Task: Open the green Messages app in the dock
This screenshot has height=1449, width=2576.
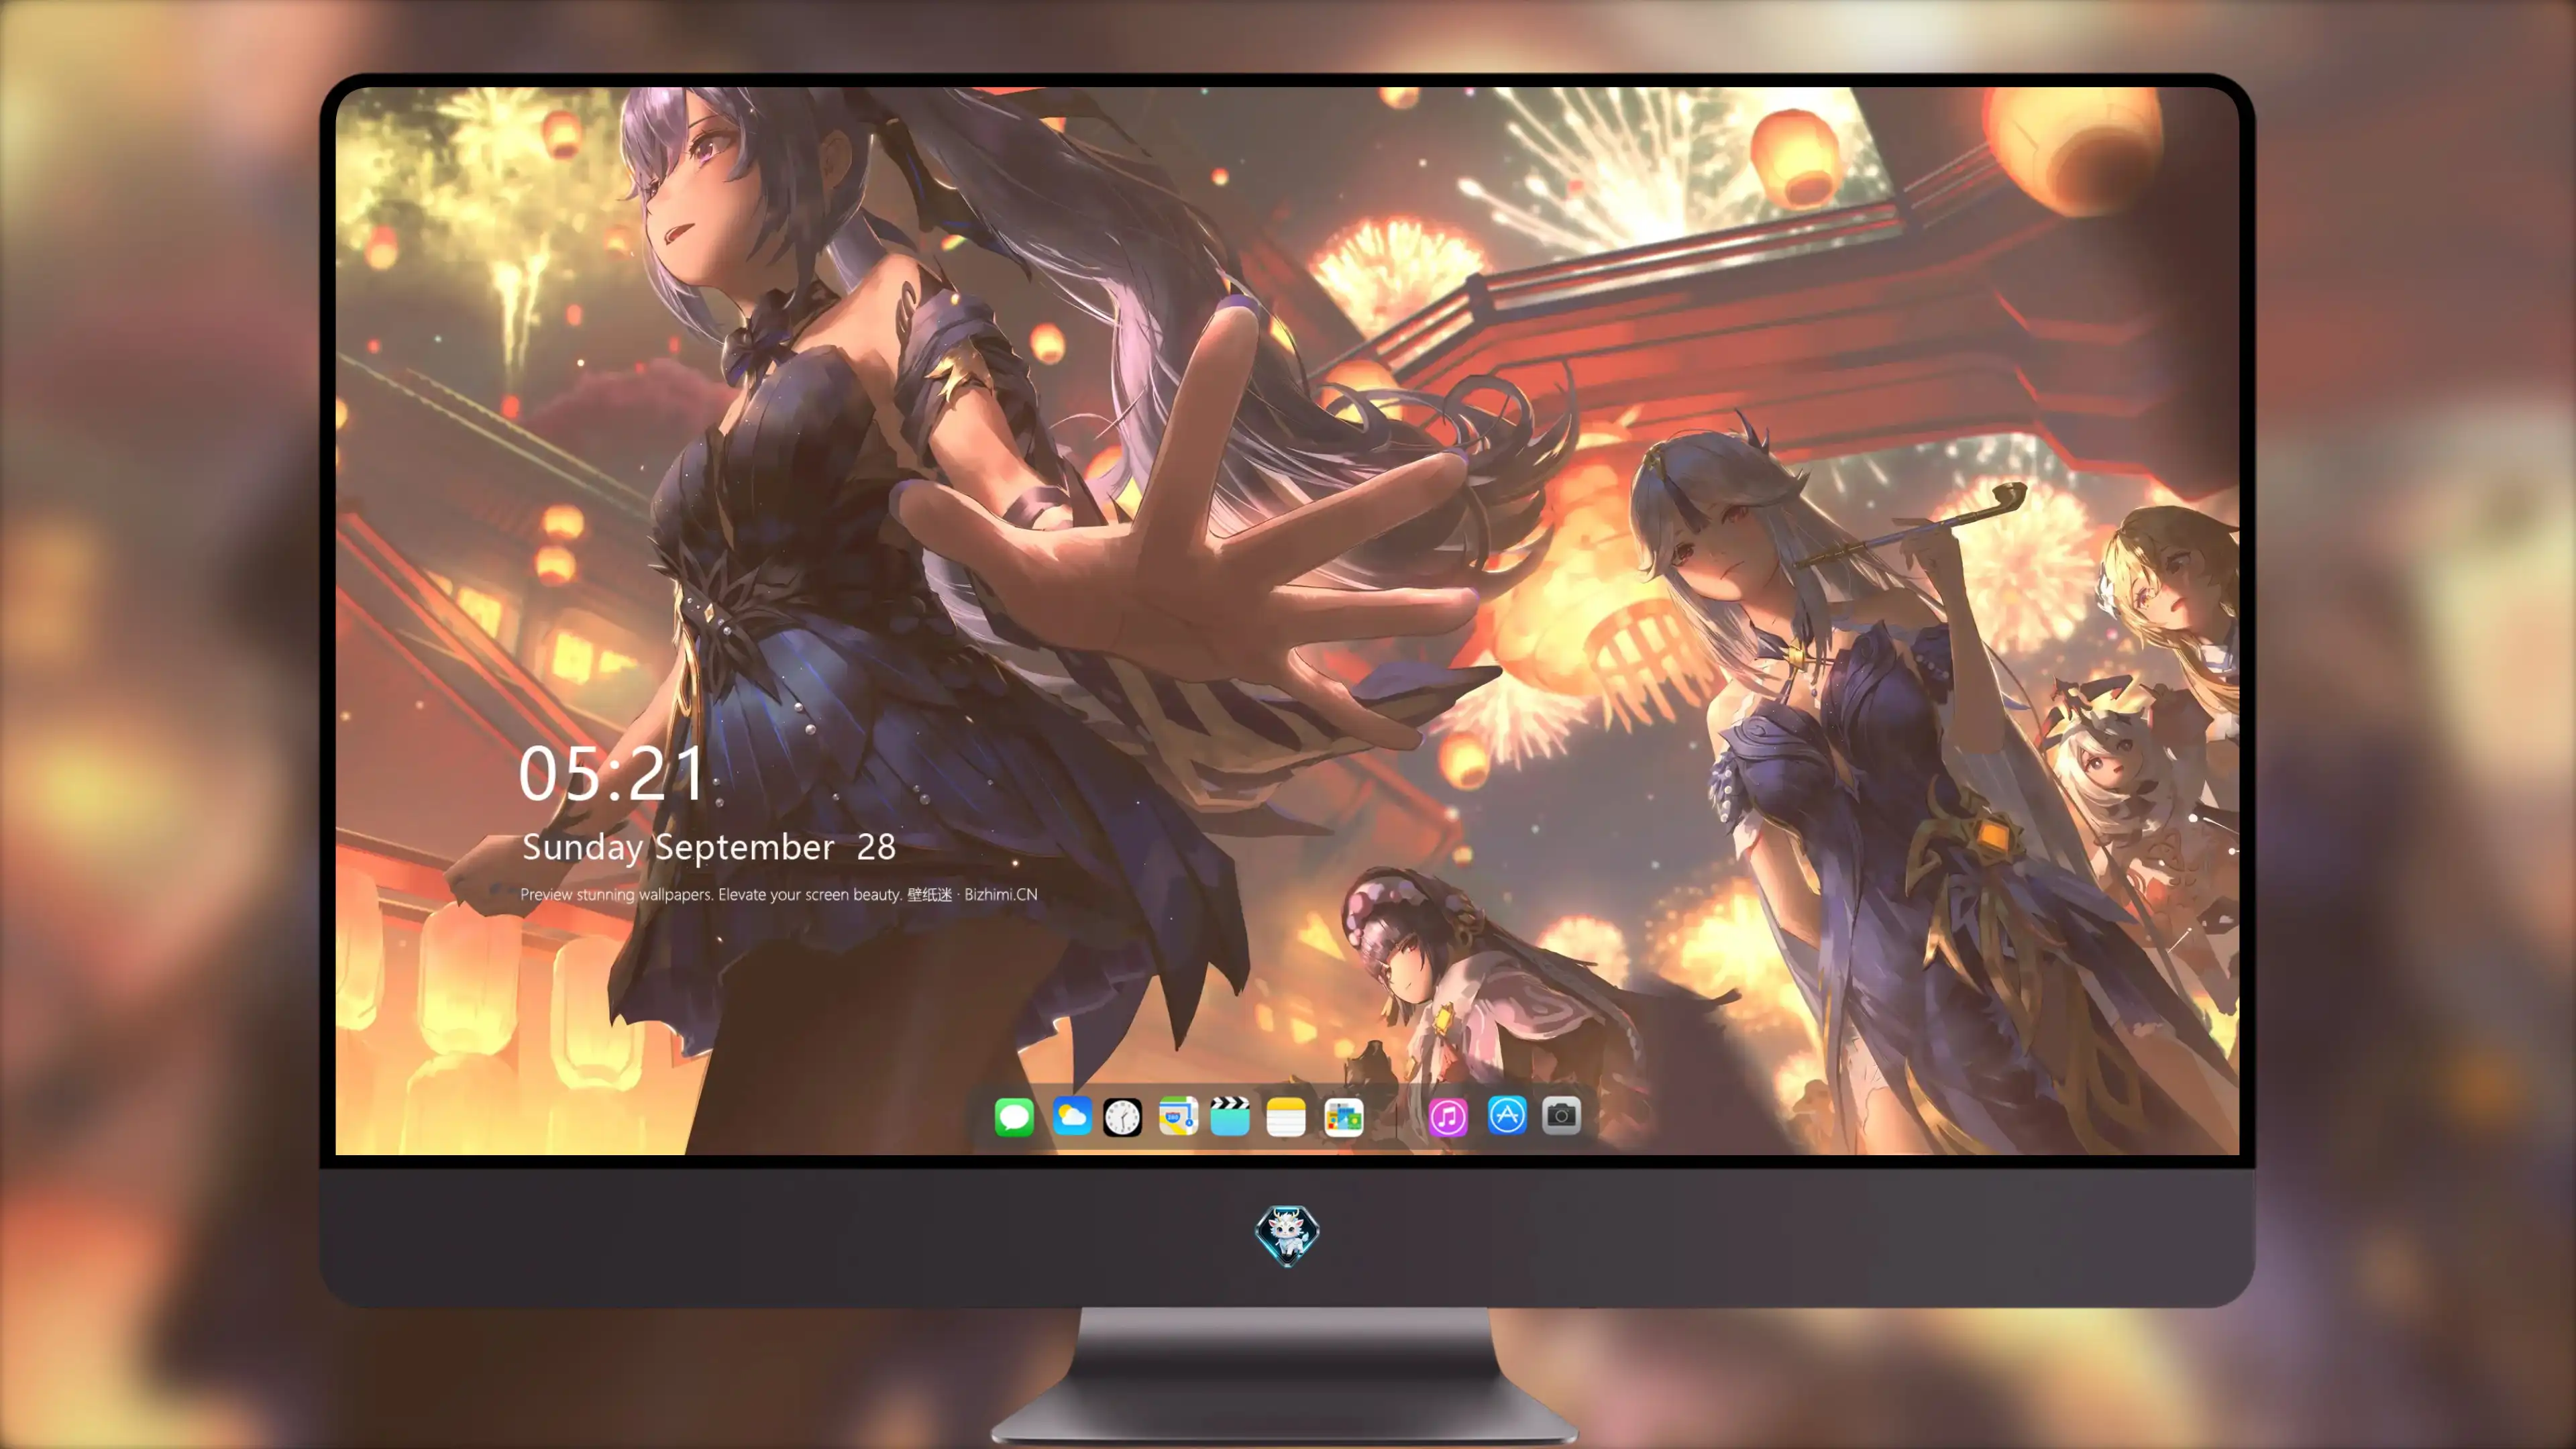Action: pyautogui.click(x=1014, y=1116)
